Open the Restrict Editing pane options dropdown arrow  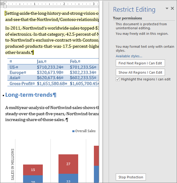coord(167,8)
